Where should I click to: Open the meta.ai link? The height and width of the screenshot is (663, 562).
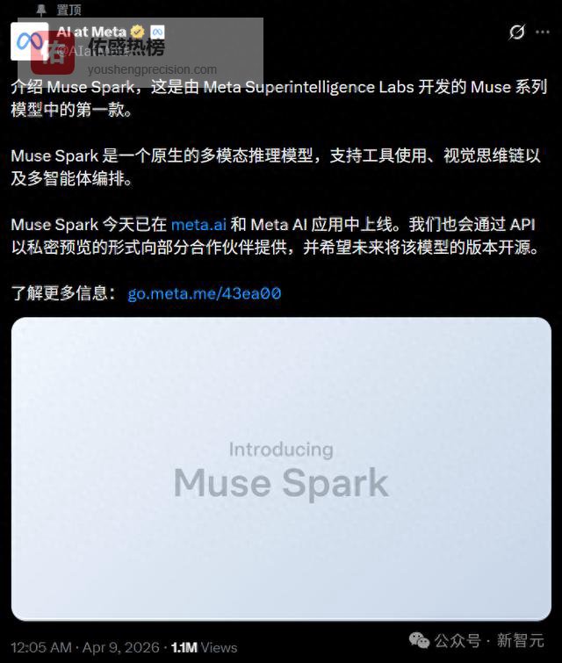pyautogui.click(x=198, y=225)
